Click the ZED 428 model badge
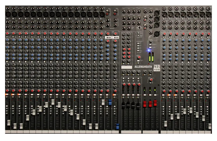Image resolution: width=217 pixels, height=141 pixels. click(157, 68)
